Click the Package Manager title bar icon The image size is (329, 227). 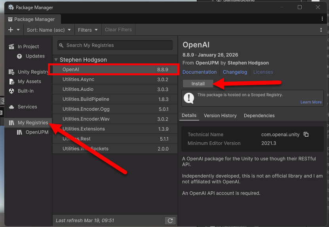click(x=11, y=8)
